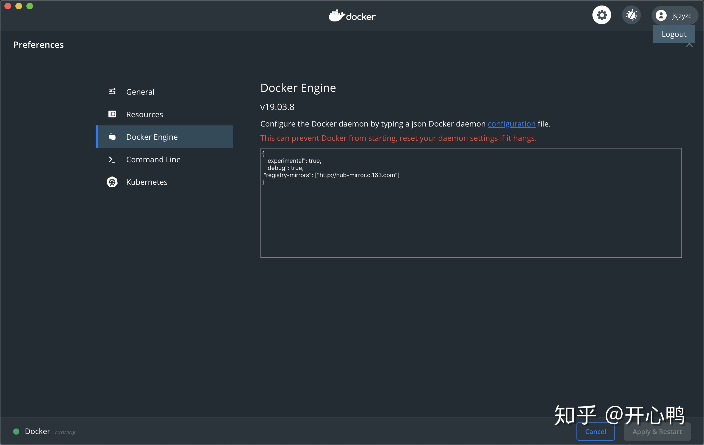Viewport: 704px width, 445px height.
Task: Click inside the daemon JSON editor
Action: tap(471, 203)
